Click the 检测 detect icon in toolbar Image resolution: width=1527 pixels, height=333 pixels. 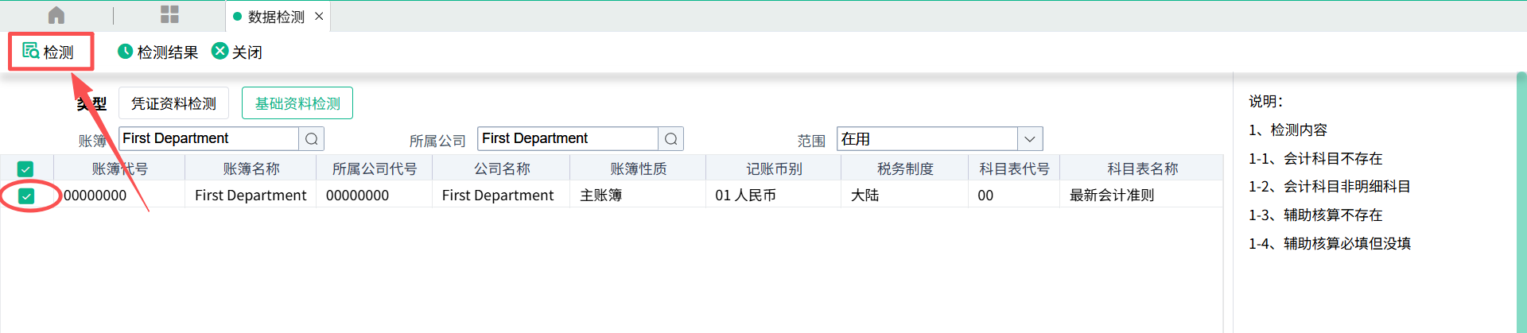point(31,51)
